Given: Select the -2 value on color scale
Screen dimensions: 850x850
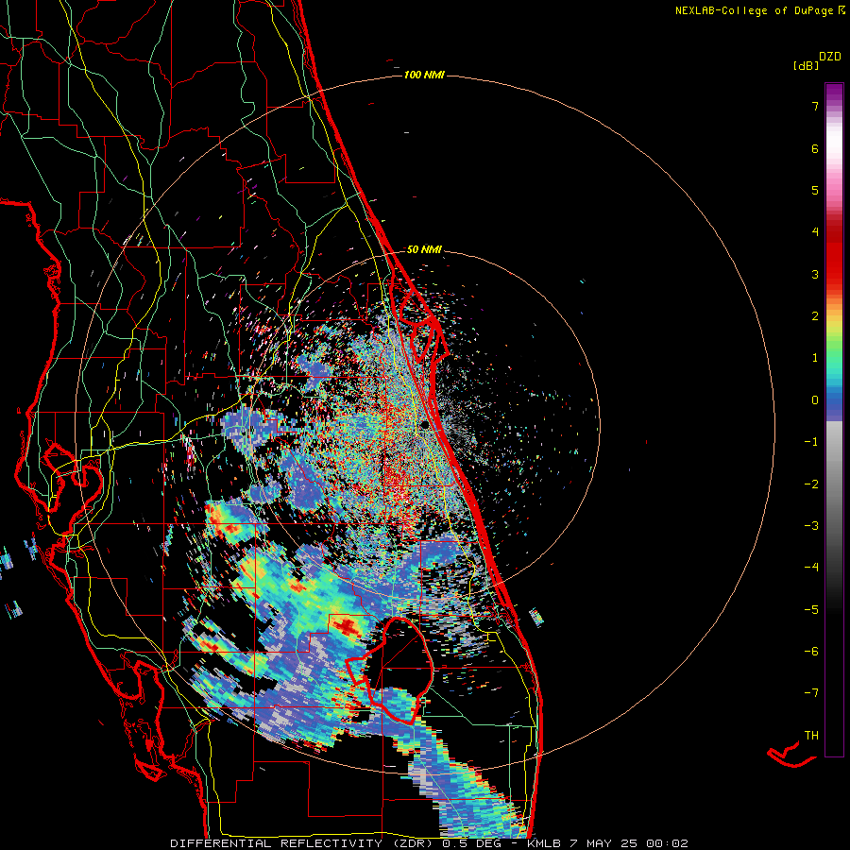Looking at the screenshot, I should [x=811, y=484].
